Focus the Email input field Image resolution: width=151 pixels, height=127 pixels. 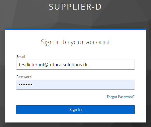(x=75, y=65)
